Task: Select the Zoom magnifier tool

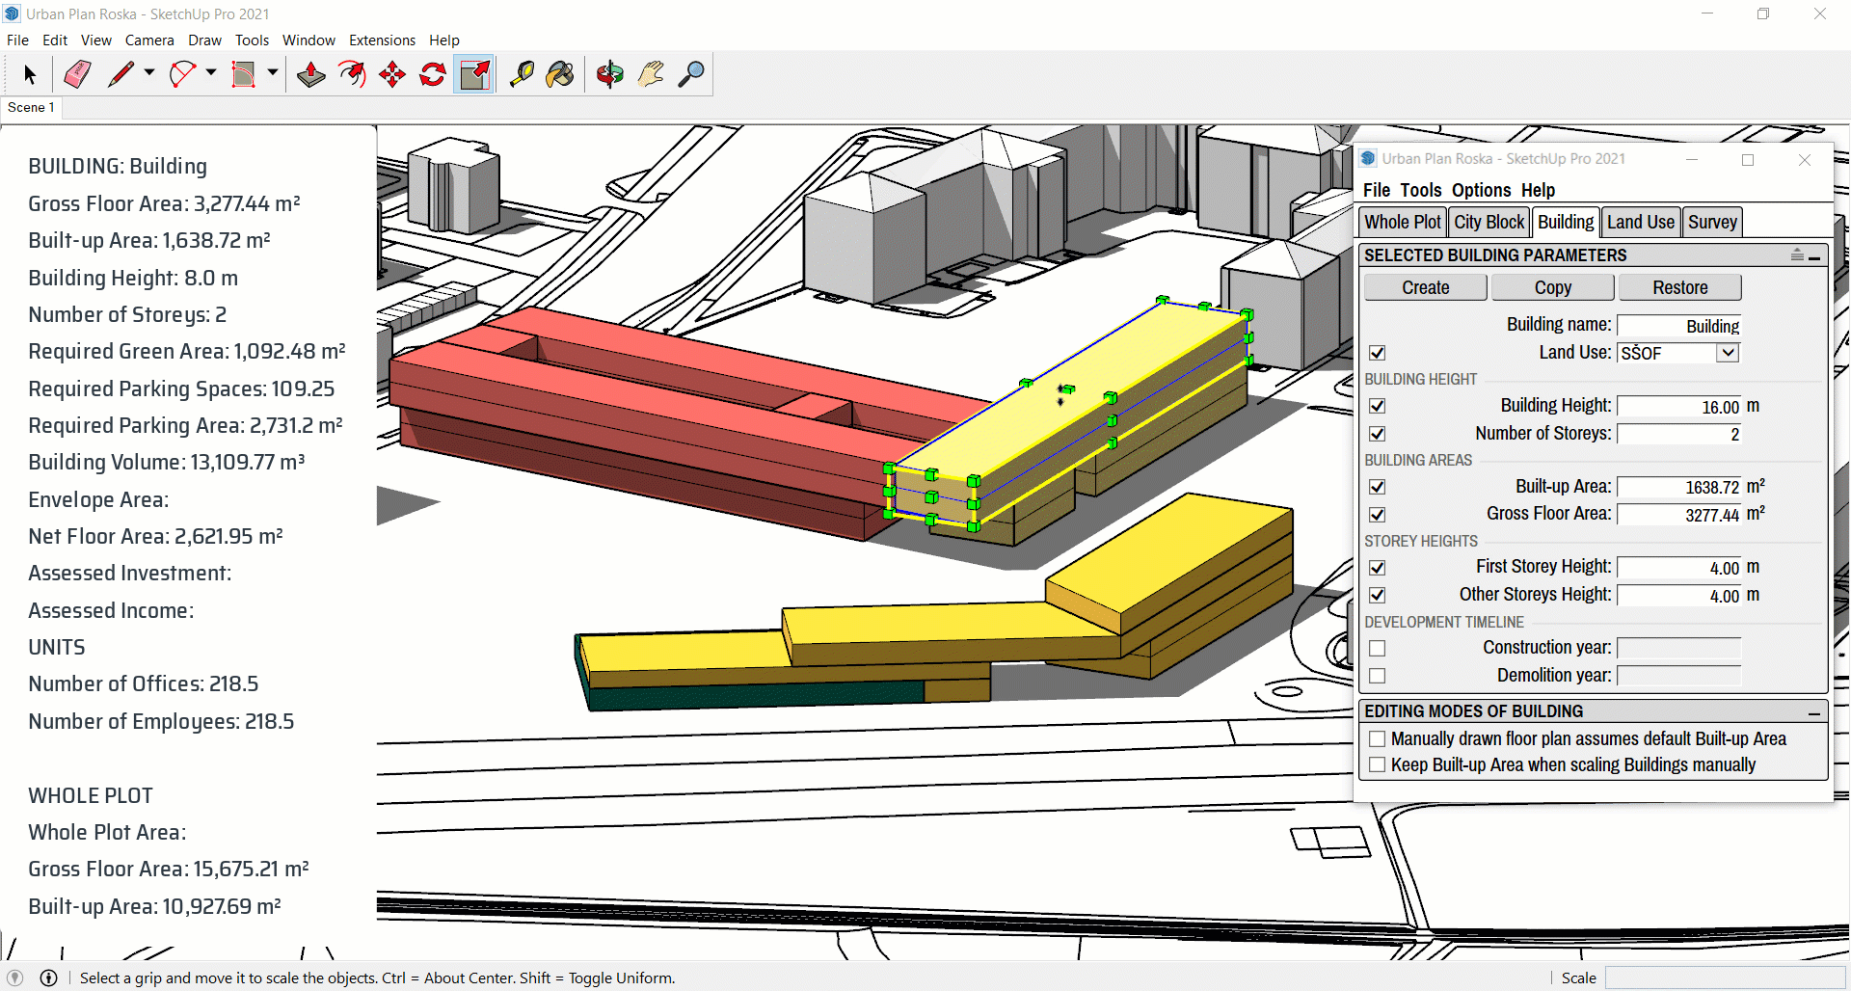Action: point(691,74)
